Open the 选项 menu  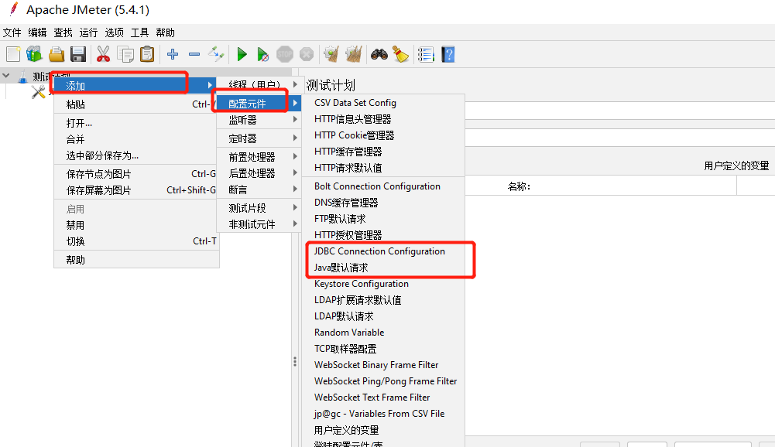click(x=114, y=32)
